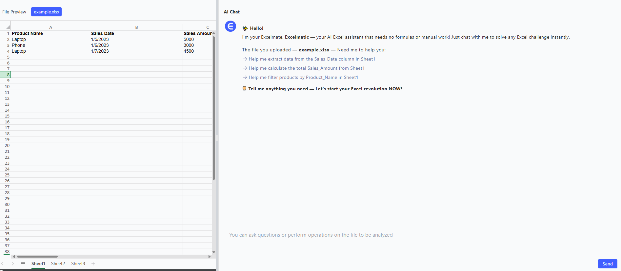Viewport: 621px width, 271px height.
Task: Click the Excelmatic avatar logo
Action: point(230,26)
